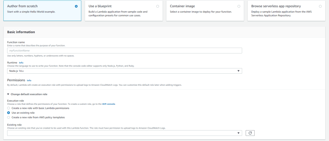This screenshot has width=329, height=141.
Task: Choose Create a new role with basic Lambda permissions
Action: point(9,108)
